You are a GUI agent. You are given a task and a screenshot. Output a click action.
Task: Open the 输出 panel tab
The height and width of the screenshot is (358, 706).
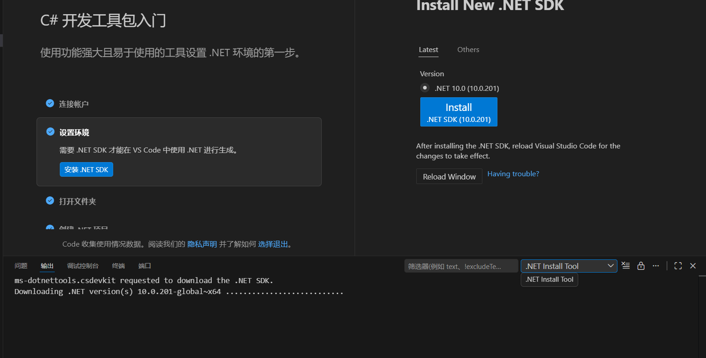pos(47,266)
